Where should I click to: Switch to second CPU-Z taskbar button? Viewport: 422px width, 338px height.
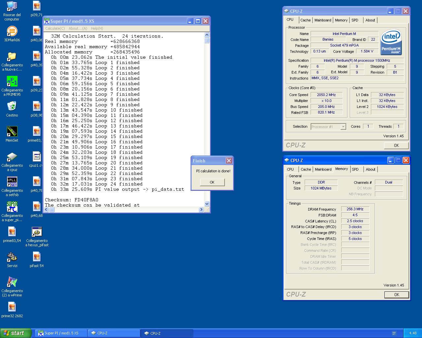point(167,333)
